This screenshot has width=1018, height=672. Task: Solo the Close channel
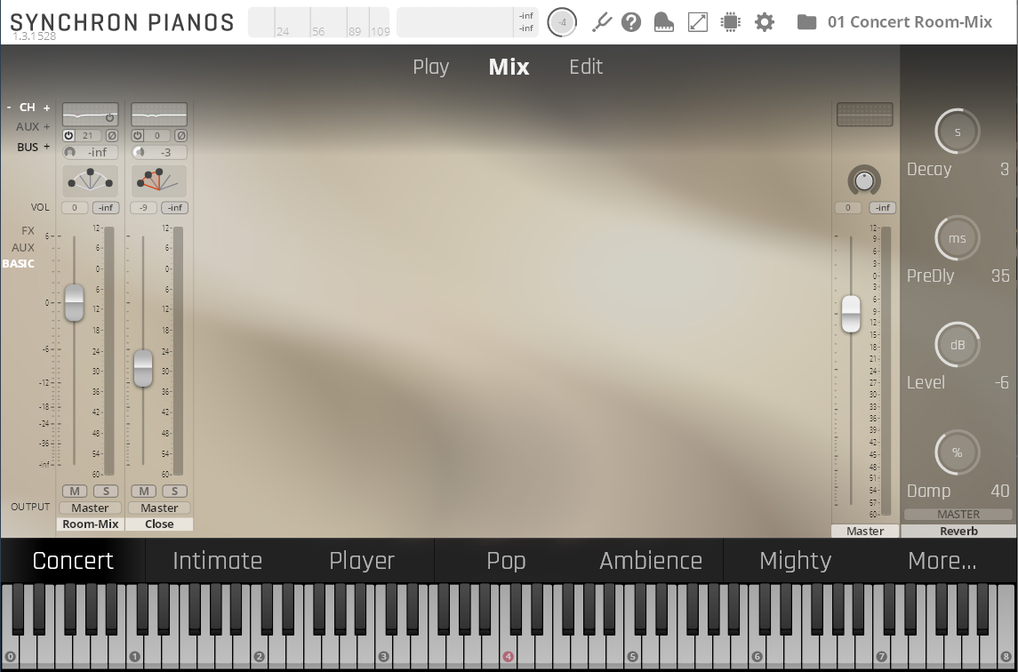(x=174, y=492)
